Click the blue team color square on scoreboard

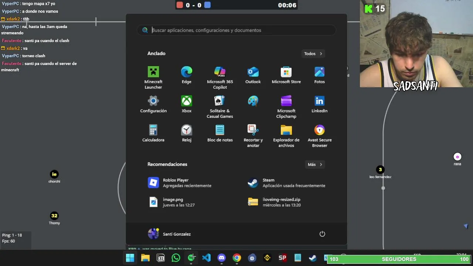click(x=207, y=5)
